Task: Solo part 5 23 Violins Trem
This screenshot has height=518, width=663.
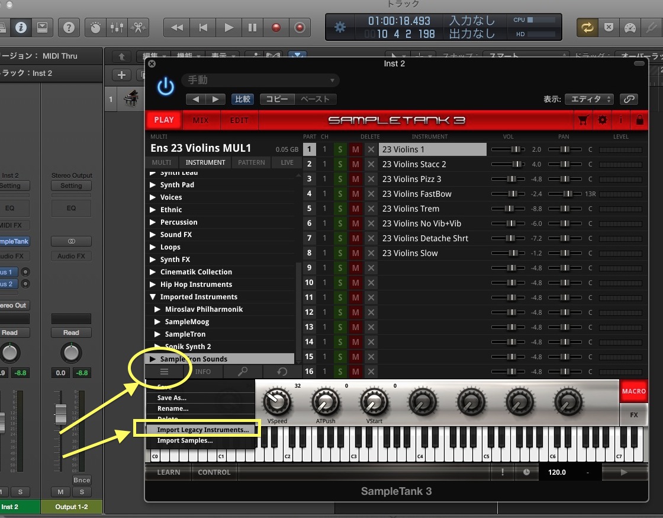Action: point(340,209)
